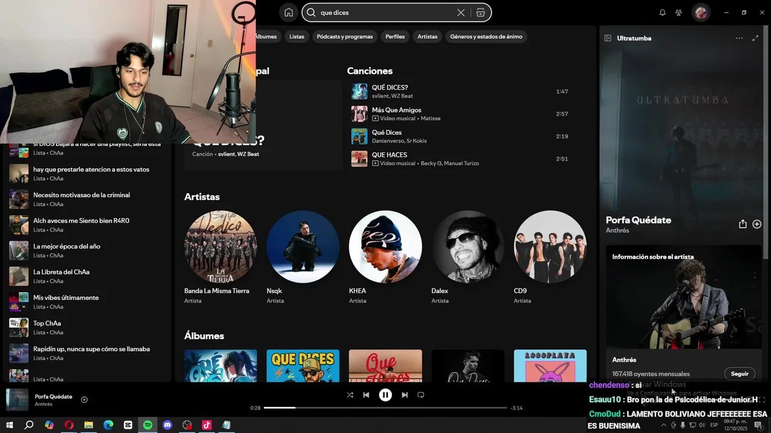Open the Anthrés link under Porfa Quédate in side panel

(617, 230)
